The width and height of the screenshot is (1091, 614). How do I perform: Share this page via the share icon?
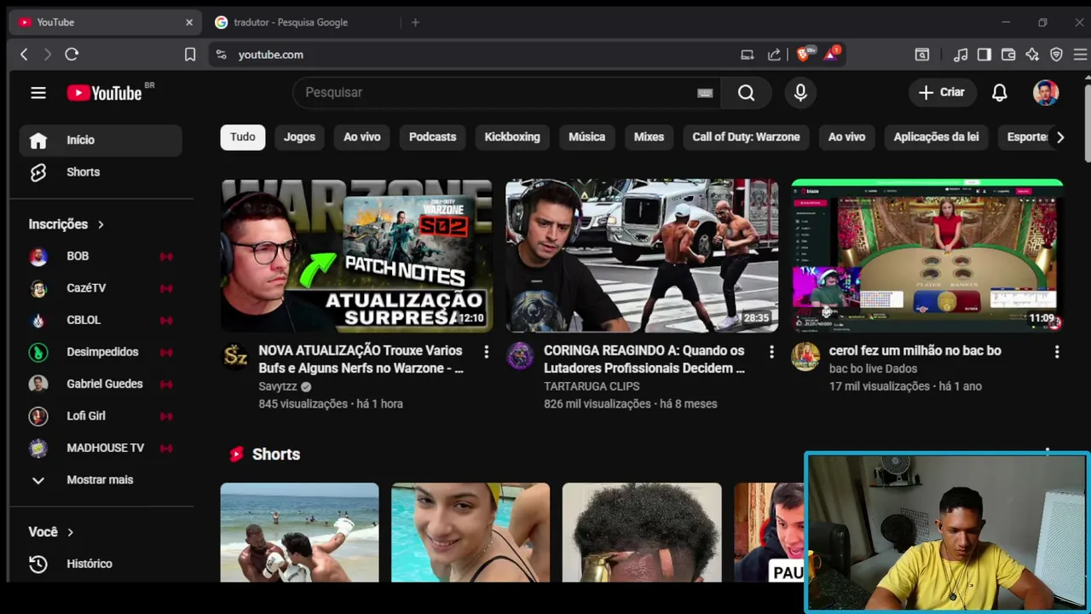(774, 55)
